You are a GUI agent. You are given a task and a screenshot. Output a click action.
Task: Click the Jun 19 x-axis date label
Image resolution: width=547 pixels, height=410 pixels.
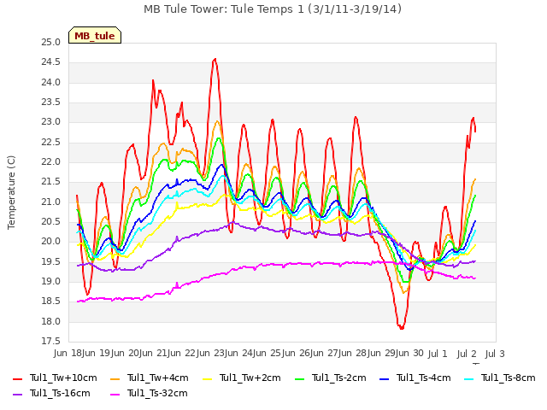pyautogui.click(x=97, y=354)
